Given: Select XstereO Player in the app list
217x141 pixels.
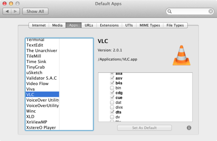Looking at the screenshot, I should tap(42, 128).
